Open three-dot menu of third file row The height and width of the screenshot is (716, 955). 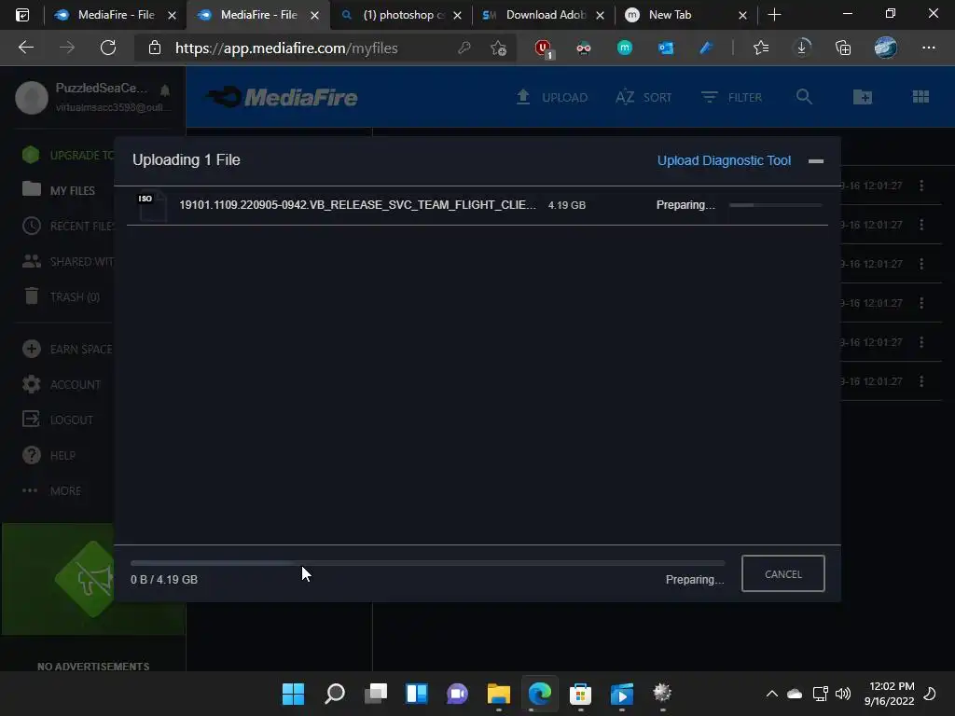(921, 264)
